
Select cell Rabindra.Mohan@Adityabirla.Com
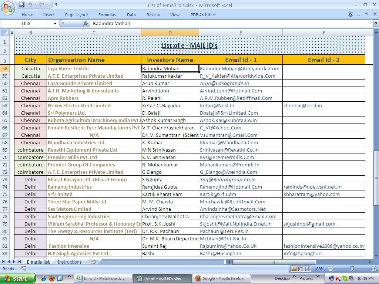pyautogui.click(x=241, y=68)
